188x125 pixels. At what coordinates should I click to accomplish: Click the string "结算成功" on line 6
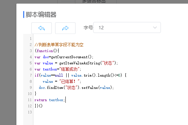[69, 69]
